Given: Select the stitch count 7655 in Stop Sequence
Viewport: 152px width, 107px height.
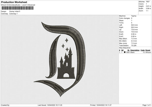Looking at the screenshot, I should (x=128, y=52).
